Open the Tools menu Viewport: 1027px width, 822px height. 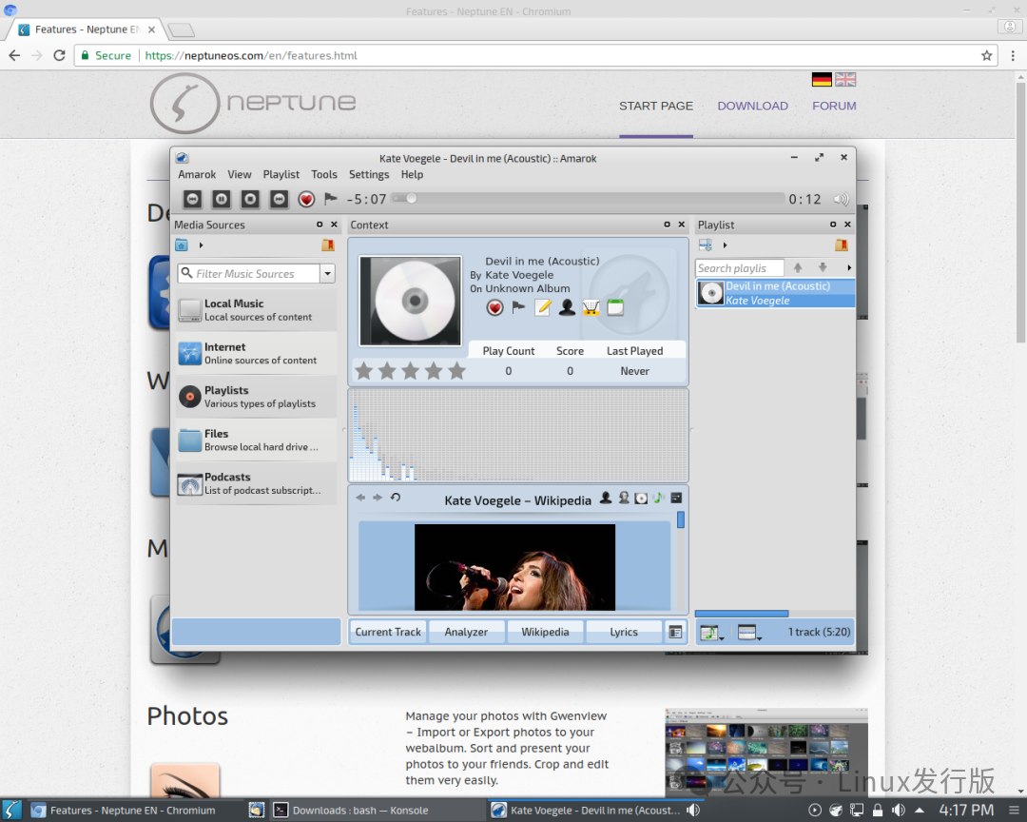pos(324,174)
